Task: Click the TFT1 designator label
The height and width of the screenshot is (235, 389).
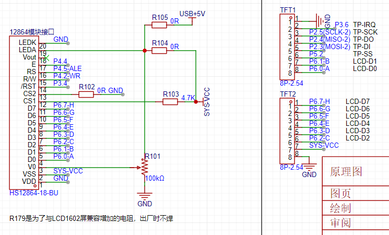Action: click(288, 10)
